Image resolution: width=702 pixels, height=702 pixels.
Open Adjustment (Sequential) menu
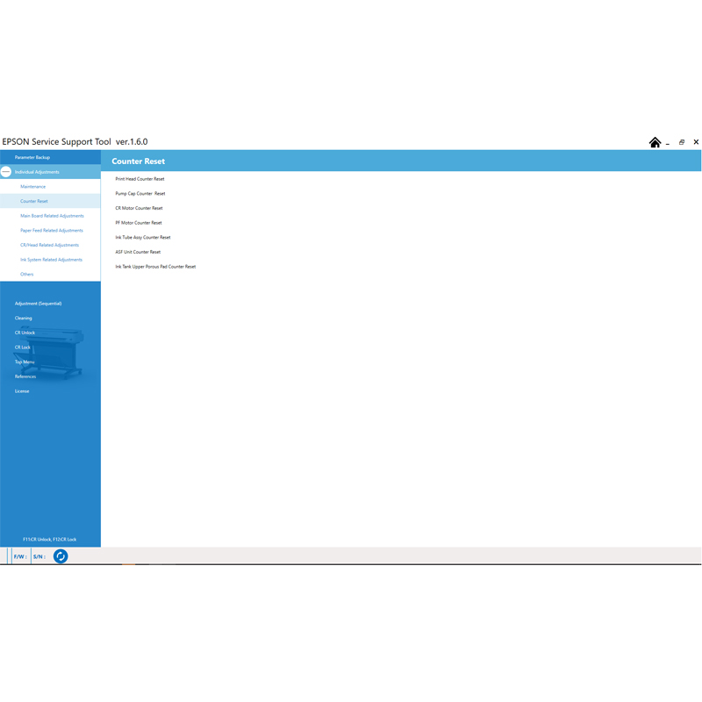[x=38, y=304]
